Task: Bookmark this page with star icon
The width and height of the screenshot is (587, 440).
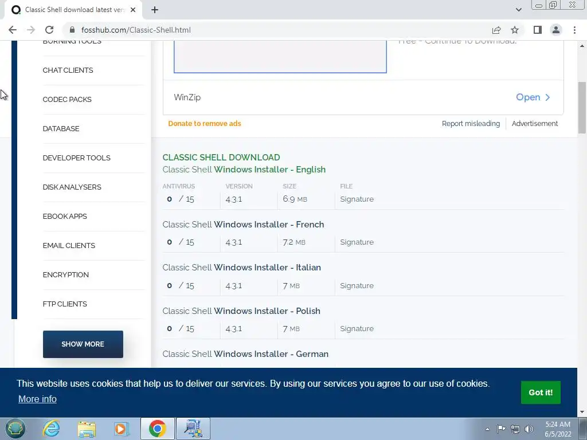Action: tap(515, 30)
